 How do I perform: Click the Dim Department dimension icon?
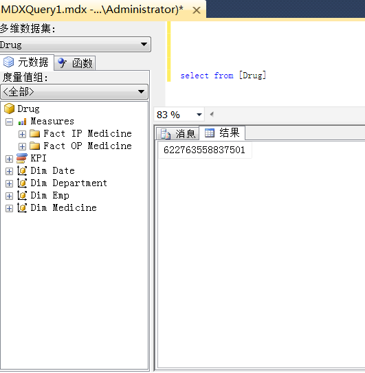tap(22, 183)
